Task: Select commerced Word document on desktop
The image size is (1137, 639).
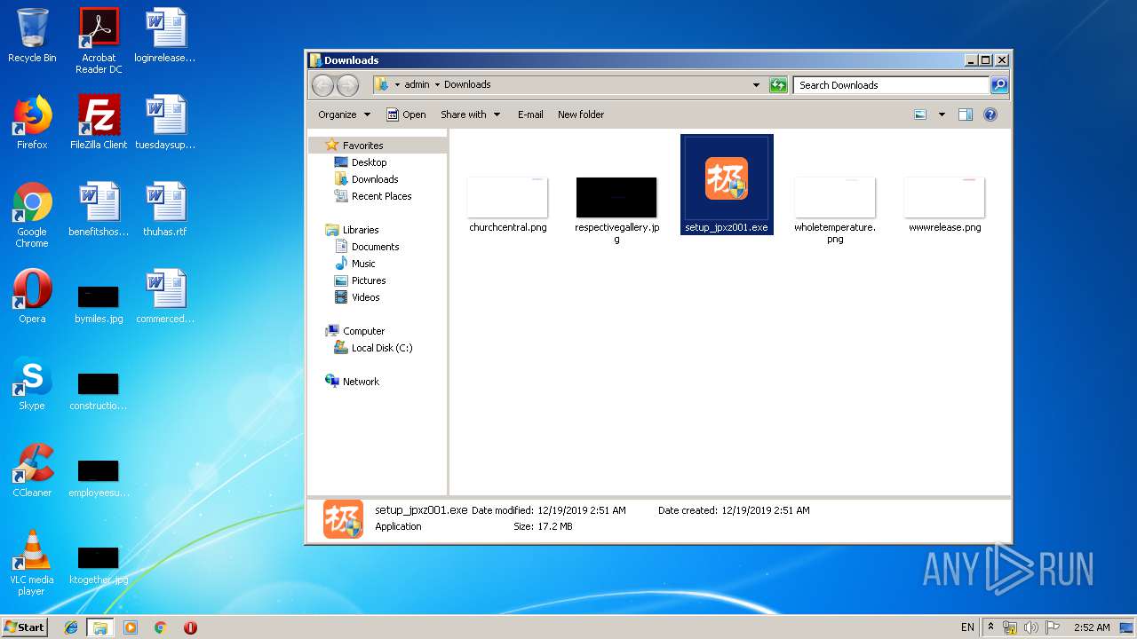Action: coord(165,296)
